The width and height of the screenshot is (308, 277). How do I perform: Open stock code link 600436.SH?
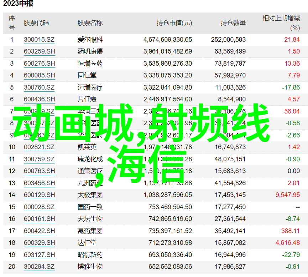click(x=39, y=99)
